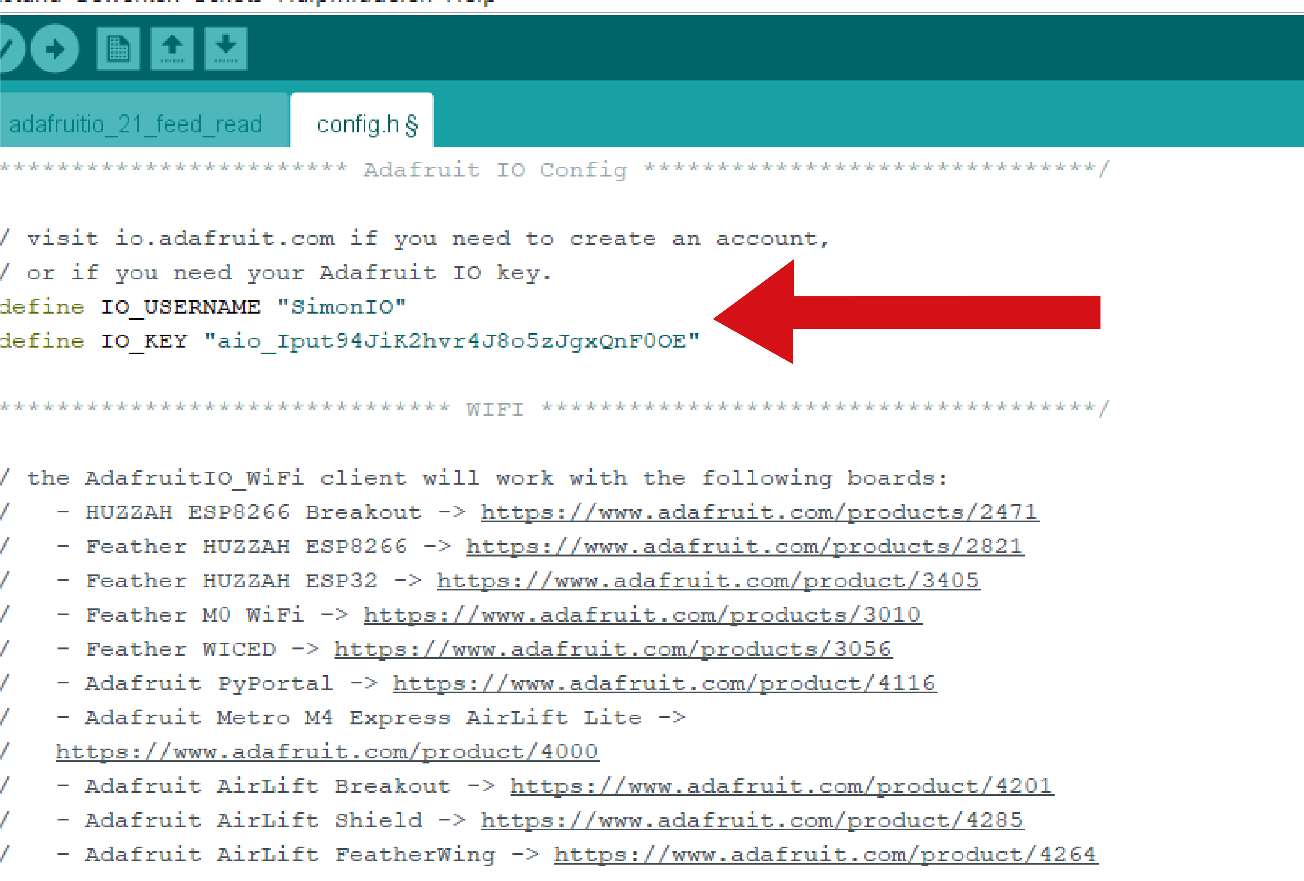Viewport: 1304px width, 881px height.
Task: Click the "Adafruit Metro M4 Express AirLift Lite" text
Action: (363, 718)
